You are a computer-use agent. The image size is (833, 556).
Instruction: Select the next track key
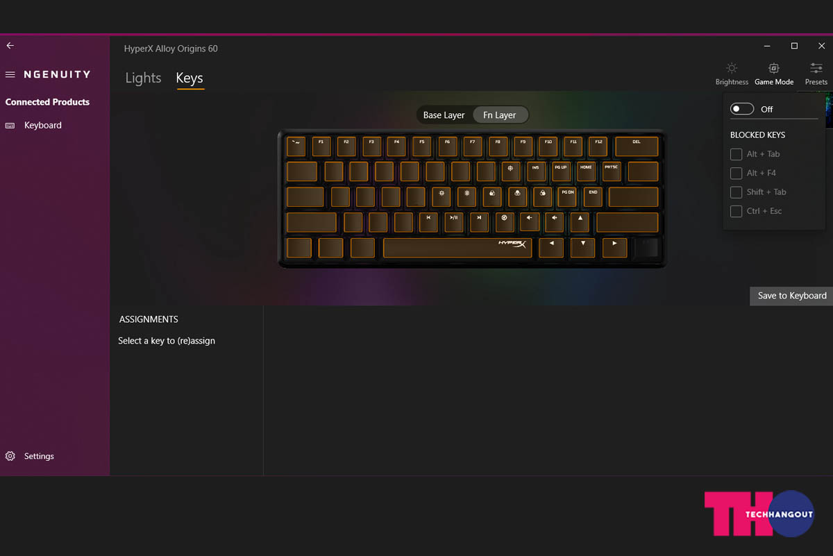479,222
